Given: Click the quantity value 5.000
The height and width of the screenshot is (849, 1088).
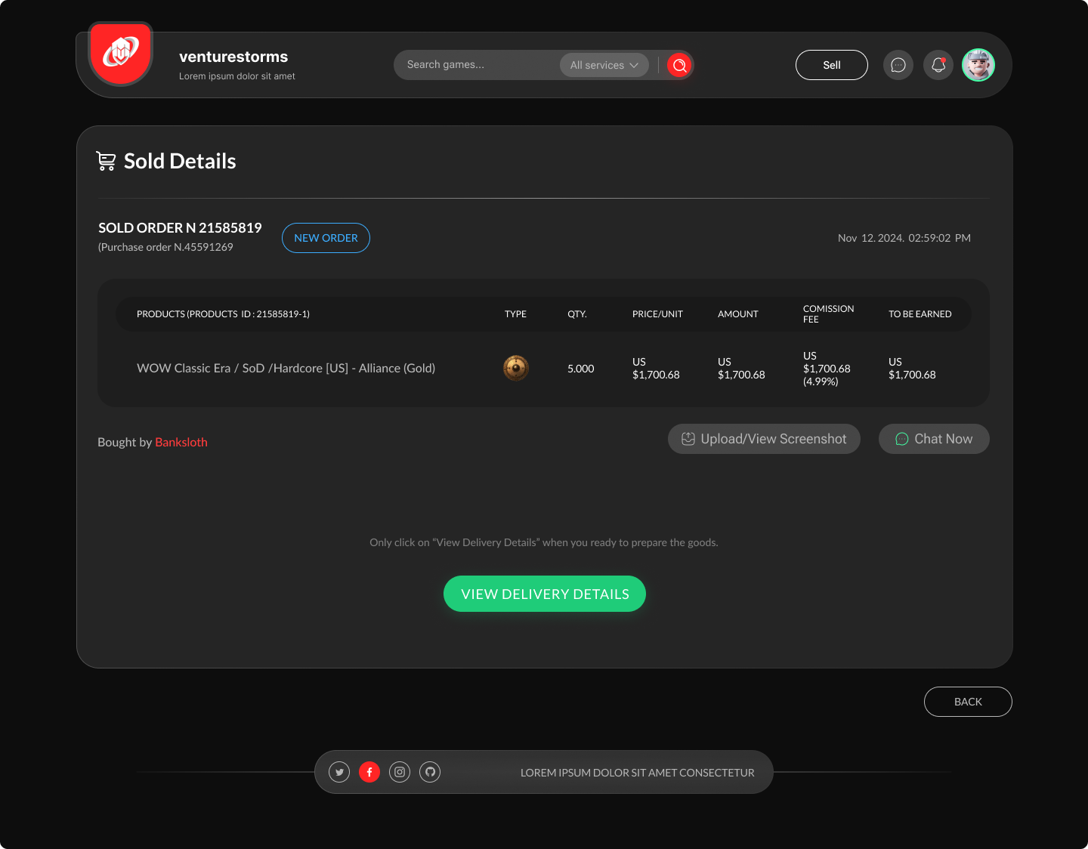Looking at the screenshot, I should click(581, 369).
